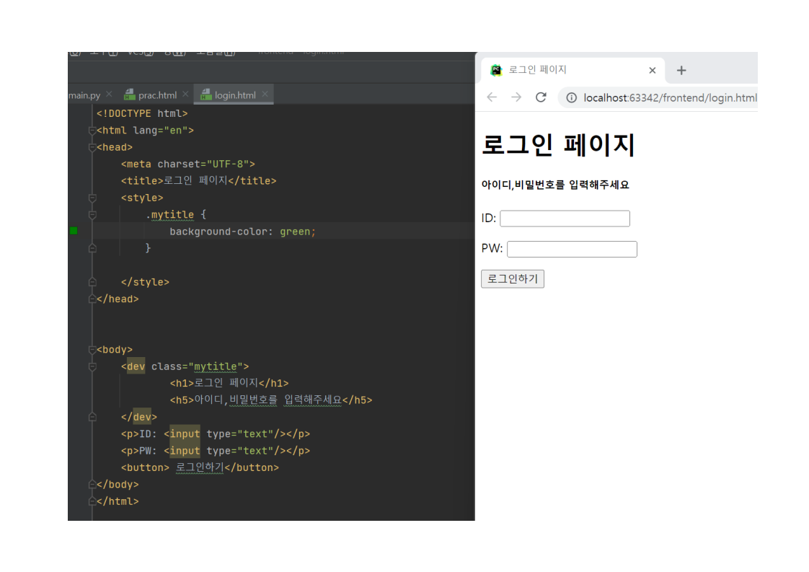Viewport: 809px width, 572px height.
Task: Switch to the prac.html editor tab
Action: (x=157, y=95)
